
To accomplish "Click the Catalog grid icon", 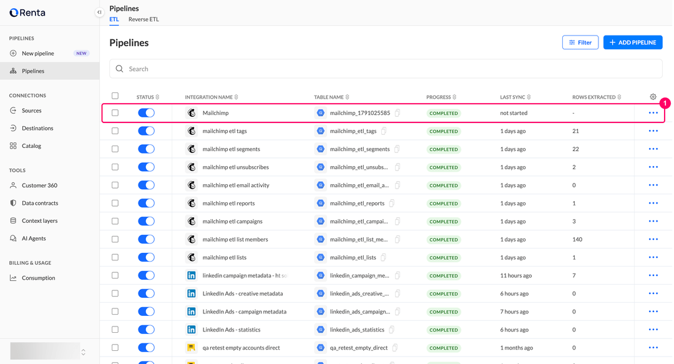I will click(13, 146).
